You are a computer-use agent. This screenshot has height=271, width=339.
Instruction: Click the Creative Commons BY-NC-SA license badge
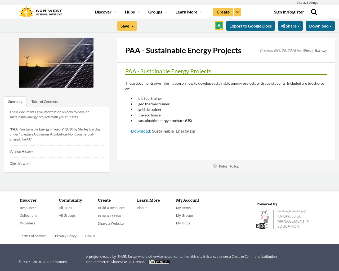[159, 261]
